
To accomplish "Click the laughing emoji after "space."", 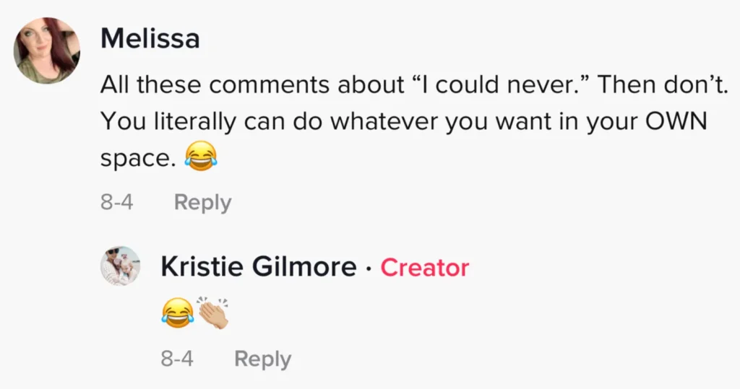I will click(x=200, y=156).
